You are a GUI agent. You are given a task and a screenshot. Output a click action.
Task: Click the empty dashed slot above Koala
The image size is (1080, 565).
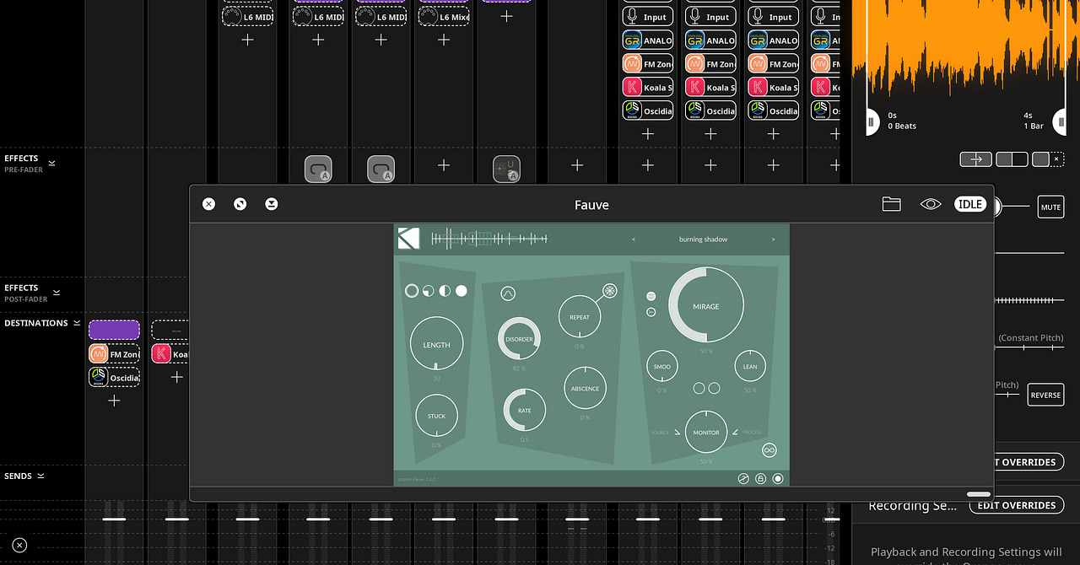[x=170, y=330]
